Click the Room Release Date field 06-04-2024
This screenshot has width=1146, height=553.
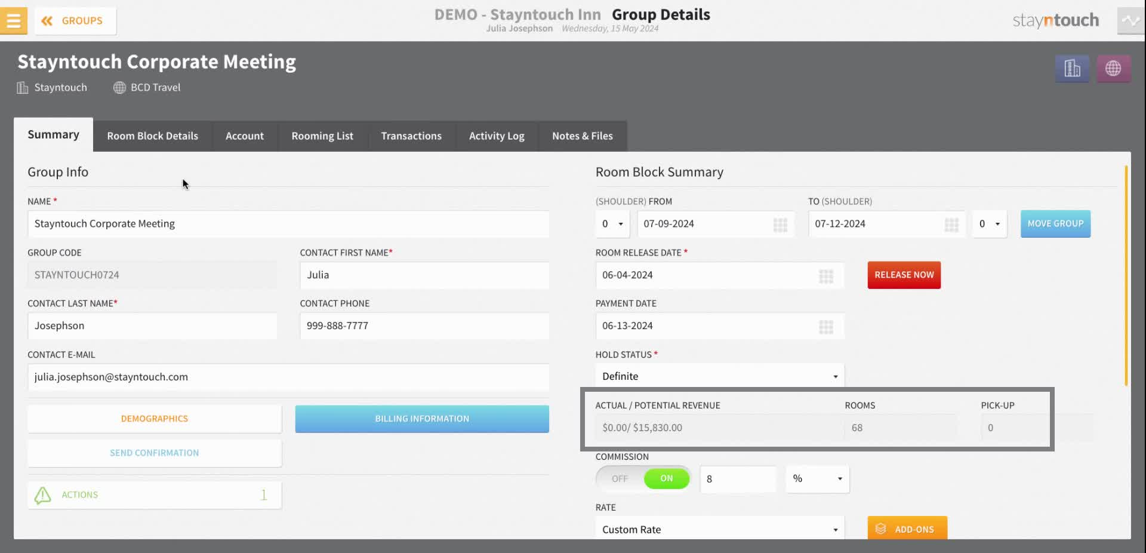tap(720, 275)
